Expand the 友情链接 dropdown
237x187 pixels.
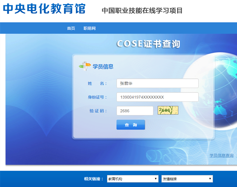pyautogui.click(x=187, y=179)
